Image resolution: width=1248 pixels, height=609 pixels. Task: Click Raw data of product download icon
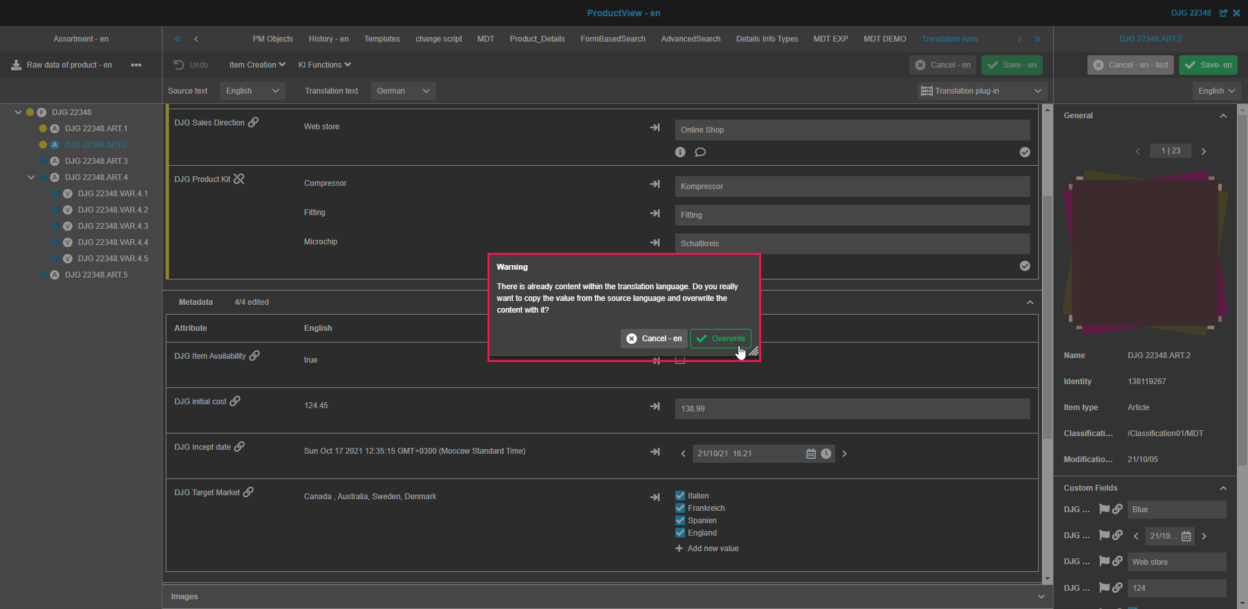tap(16, 65)
